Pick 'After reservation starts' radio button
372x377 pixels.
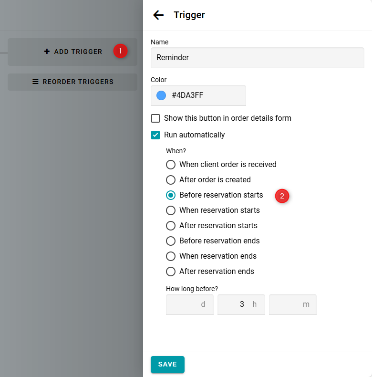tap(171, 226)
